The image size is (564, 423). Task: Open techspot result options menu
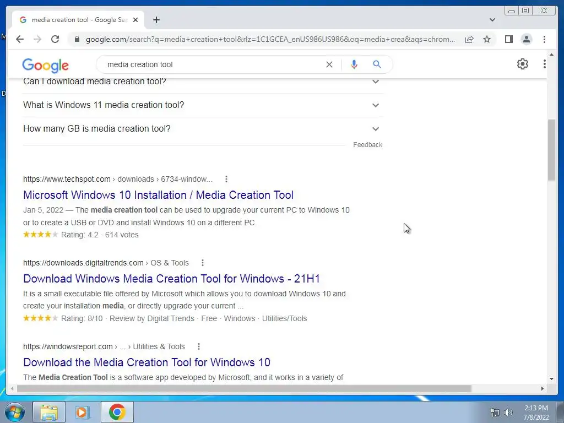coord(226,179)
